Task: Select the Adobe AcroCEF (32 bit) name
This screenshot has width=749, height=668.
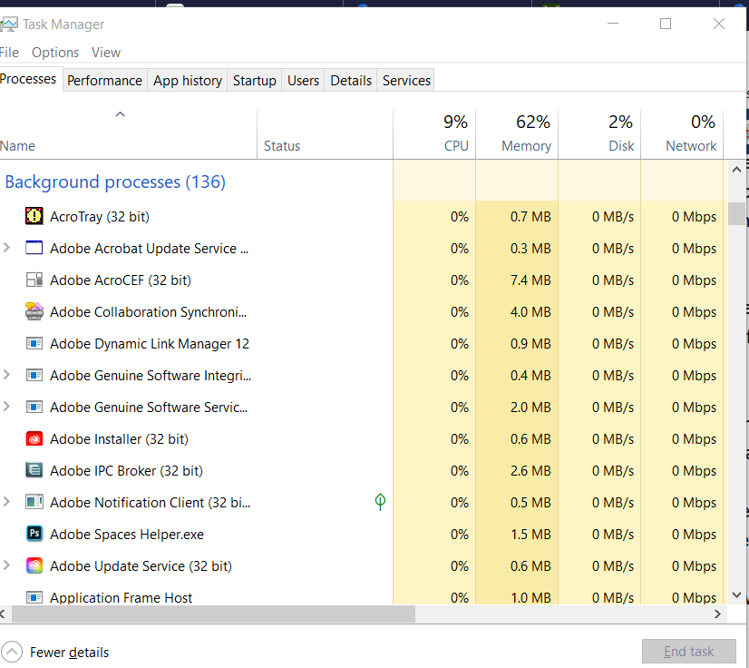Action: click(x=121, y=280)
